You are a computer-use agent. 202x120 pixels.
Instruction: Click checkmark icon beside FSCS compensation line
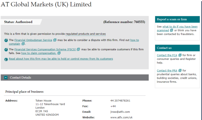coord(6,49)
